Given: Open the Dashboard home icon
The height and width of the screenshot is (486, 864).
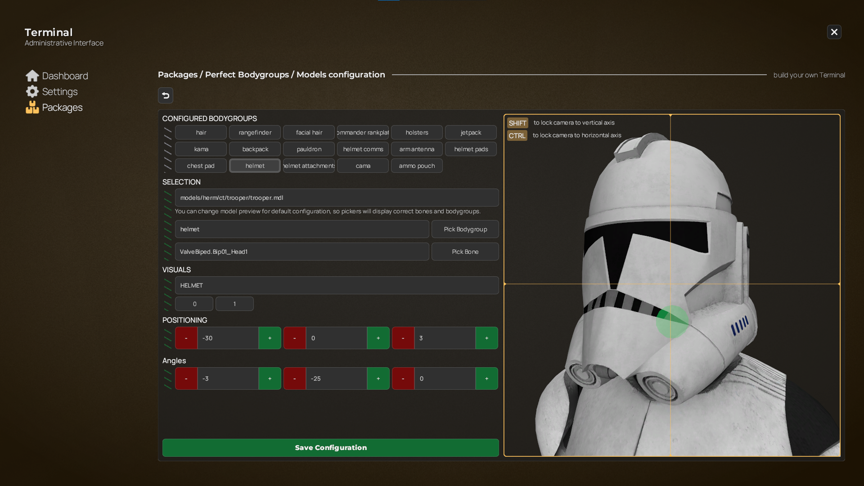Looking at the screenshot, I should pyautogui.click(x=32, y=76).
